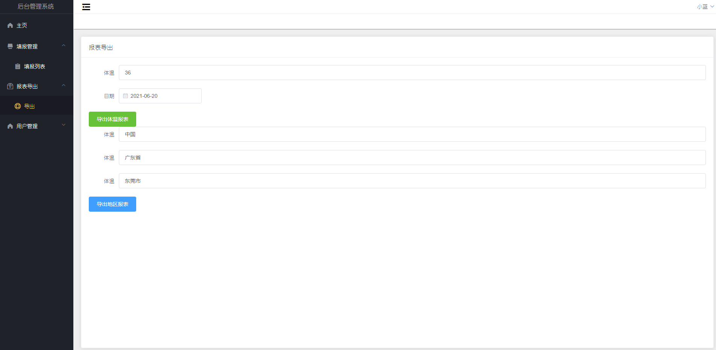Click the blue 导出地区报表 button
The height and width of the screenshot is (350, 716).
(112, 204)
